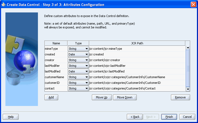Image resolution: width=198 pixels, height=123 pixels.
Task: Select the mimeType name cell
Action: pyautogui.click(x=56, y=49)
